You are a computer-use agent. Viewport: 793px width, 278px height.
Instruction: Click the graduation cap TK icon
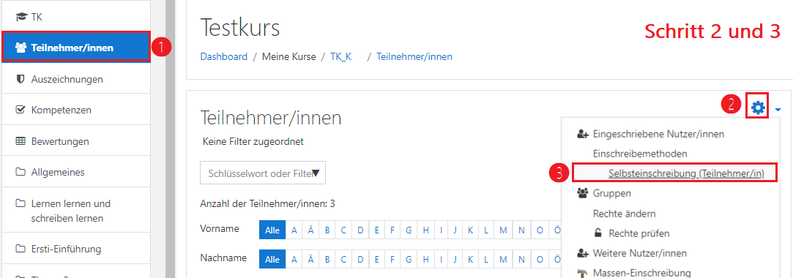(21, 17)
